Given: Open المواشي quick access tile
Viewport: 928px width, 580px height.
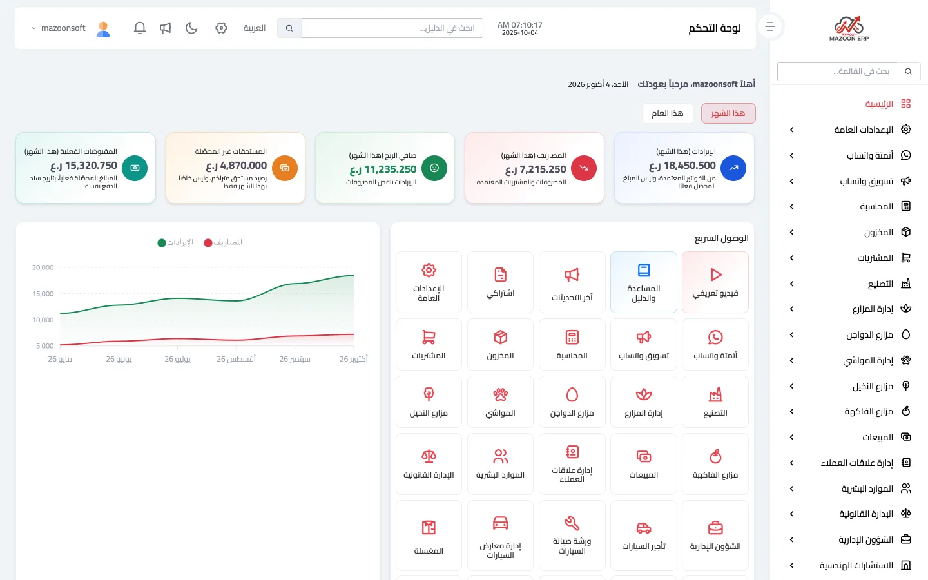Looking at the screenshot, I should [x=500, y=402].
